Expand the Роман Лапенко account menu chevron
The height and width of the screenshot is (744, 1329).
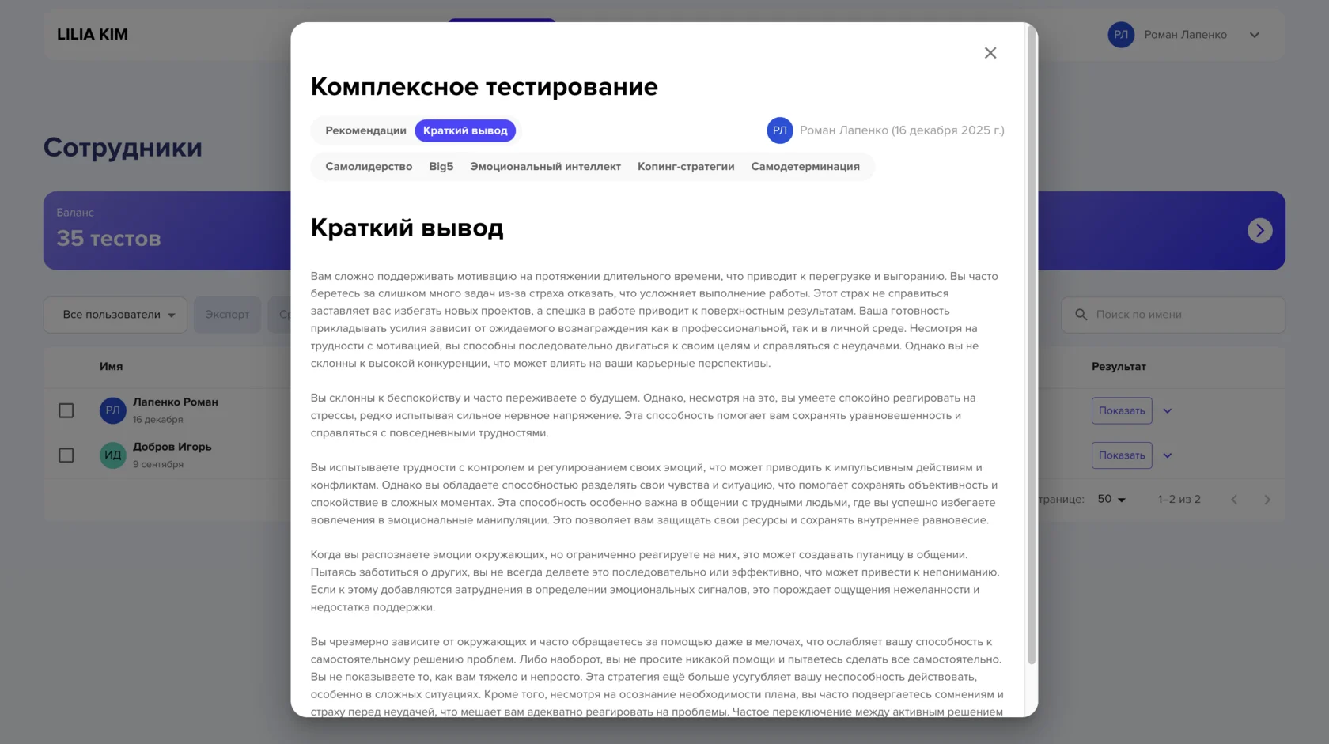click(1255, 35)
